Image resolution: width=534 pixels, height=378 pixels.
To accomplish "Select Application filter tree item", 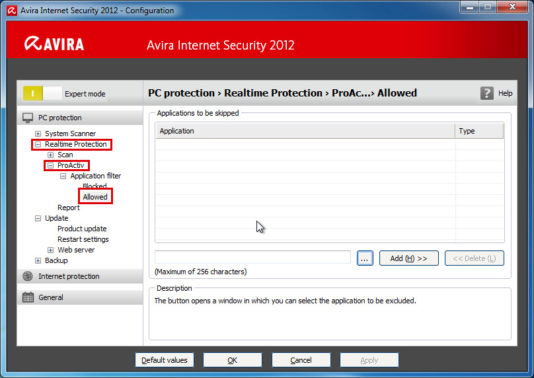I will 96,176.
